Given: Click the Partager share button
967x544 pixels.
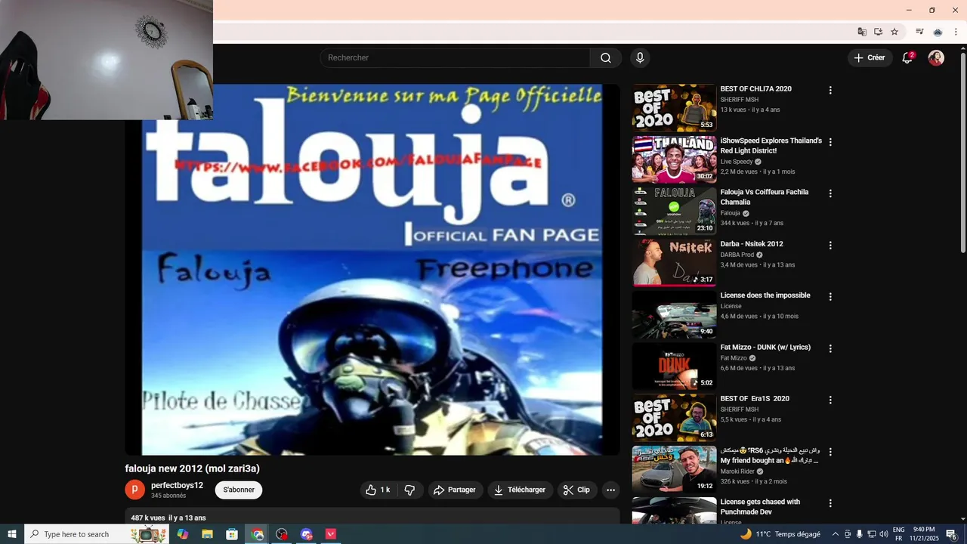Looking at the screenshot, I should tap(456, 490).
